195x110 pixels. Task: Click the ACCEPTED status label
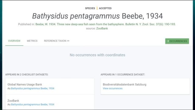[105, 8]
